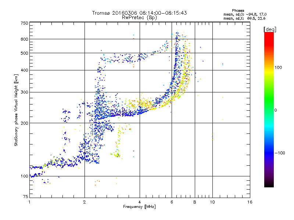Viewport: 294px width, 220px height.
Task: Click the 'mean, sd,O: -94.8, 17.0' line
Action: point(245,14)
